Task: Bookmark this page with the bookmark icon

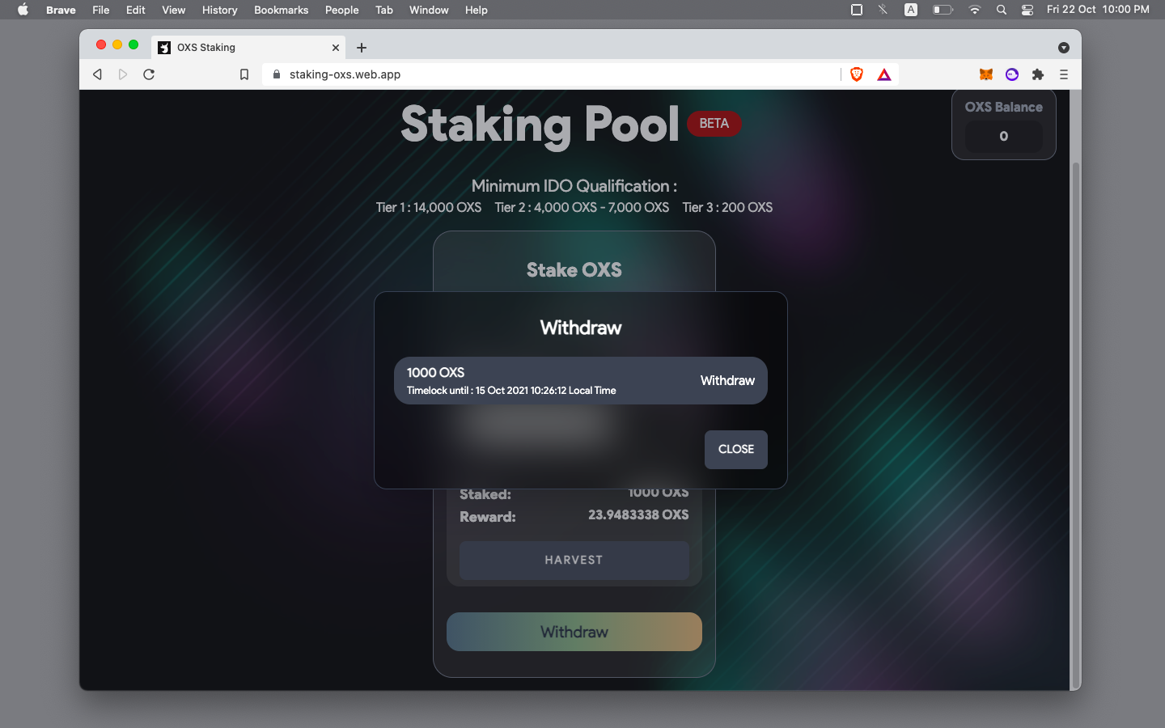Action: click(244, 74)
